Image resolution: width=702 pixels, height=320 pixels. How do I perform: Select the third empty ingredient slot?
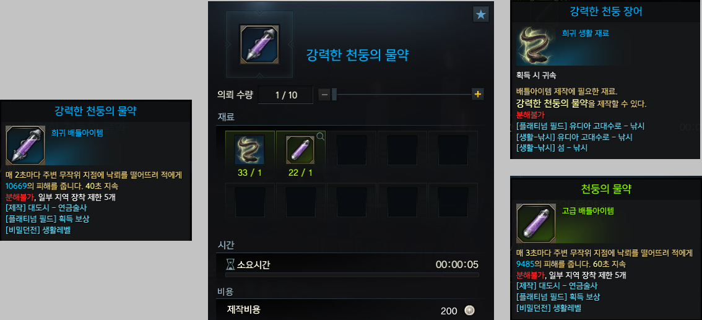coord(352,150)
